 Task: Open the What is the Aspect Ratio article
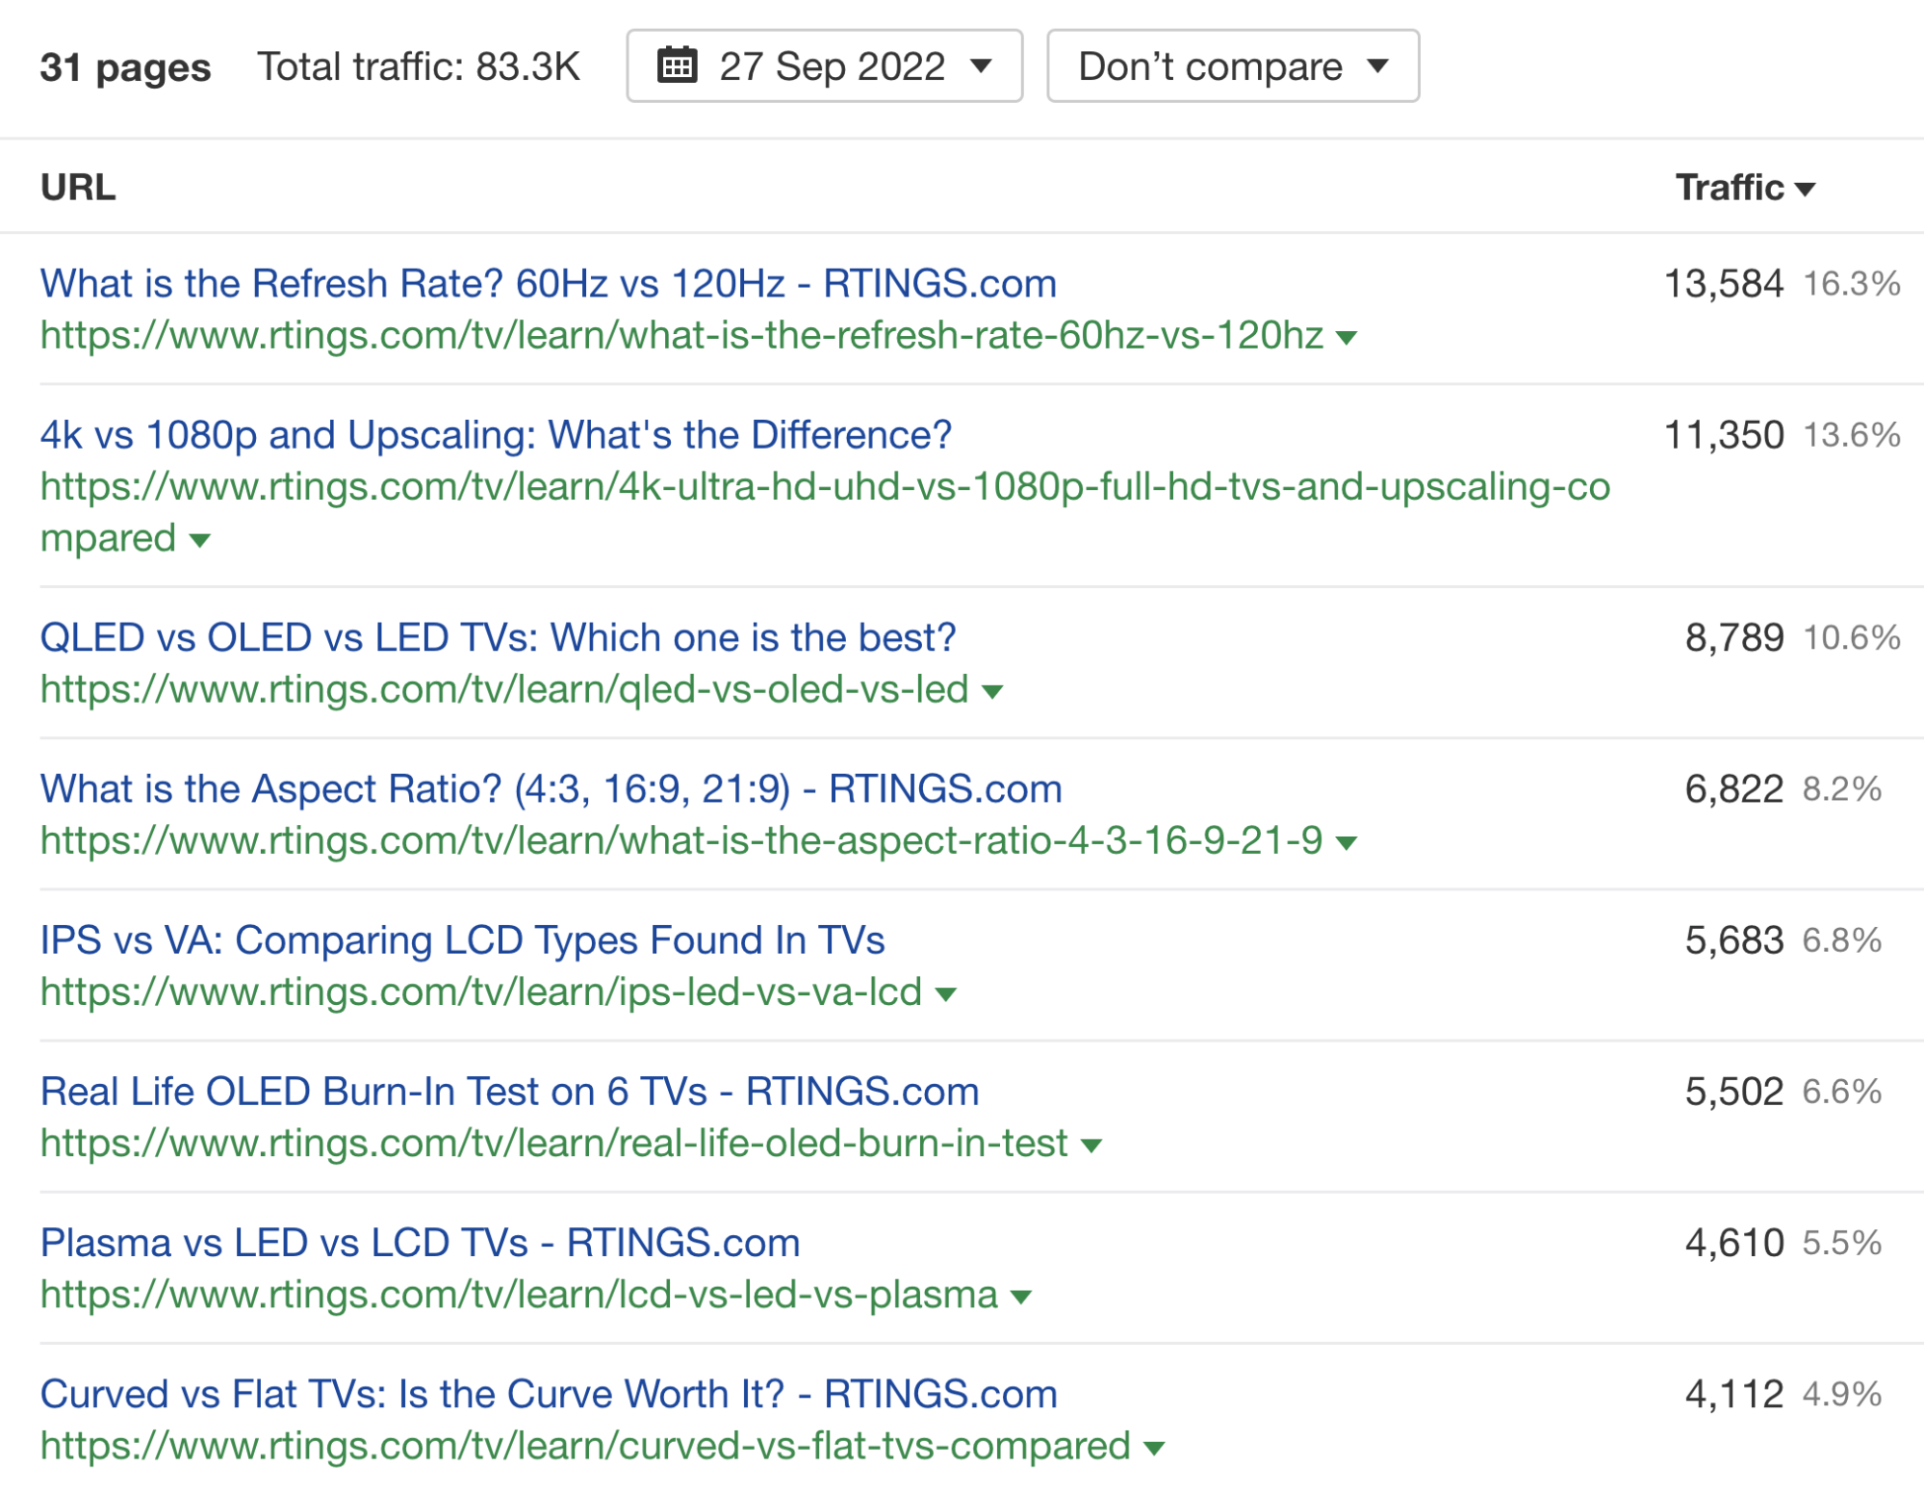pyautogui.click(x=552, y=788)
